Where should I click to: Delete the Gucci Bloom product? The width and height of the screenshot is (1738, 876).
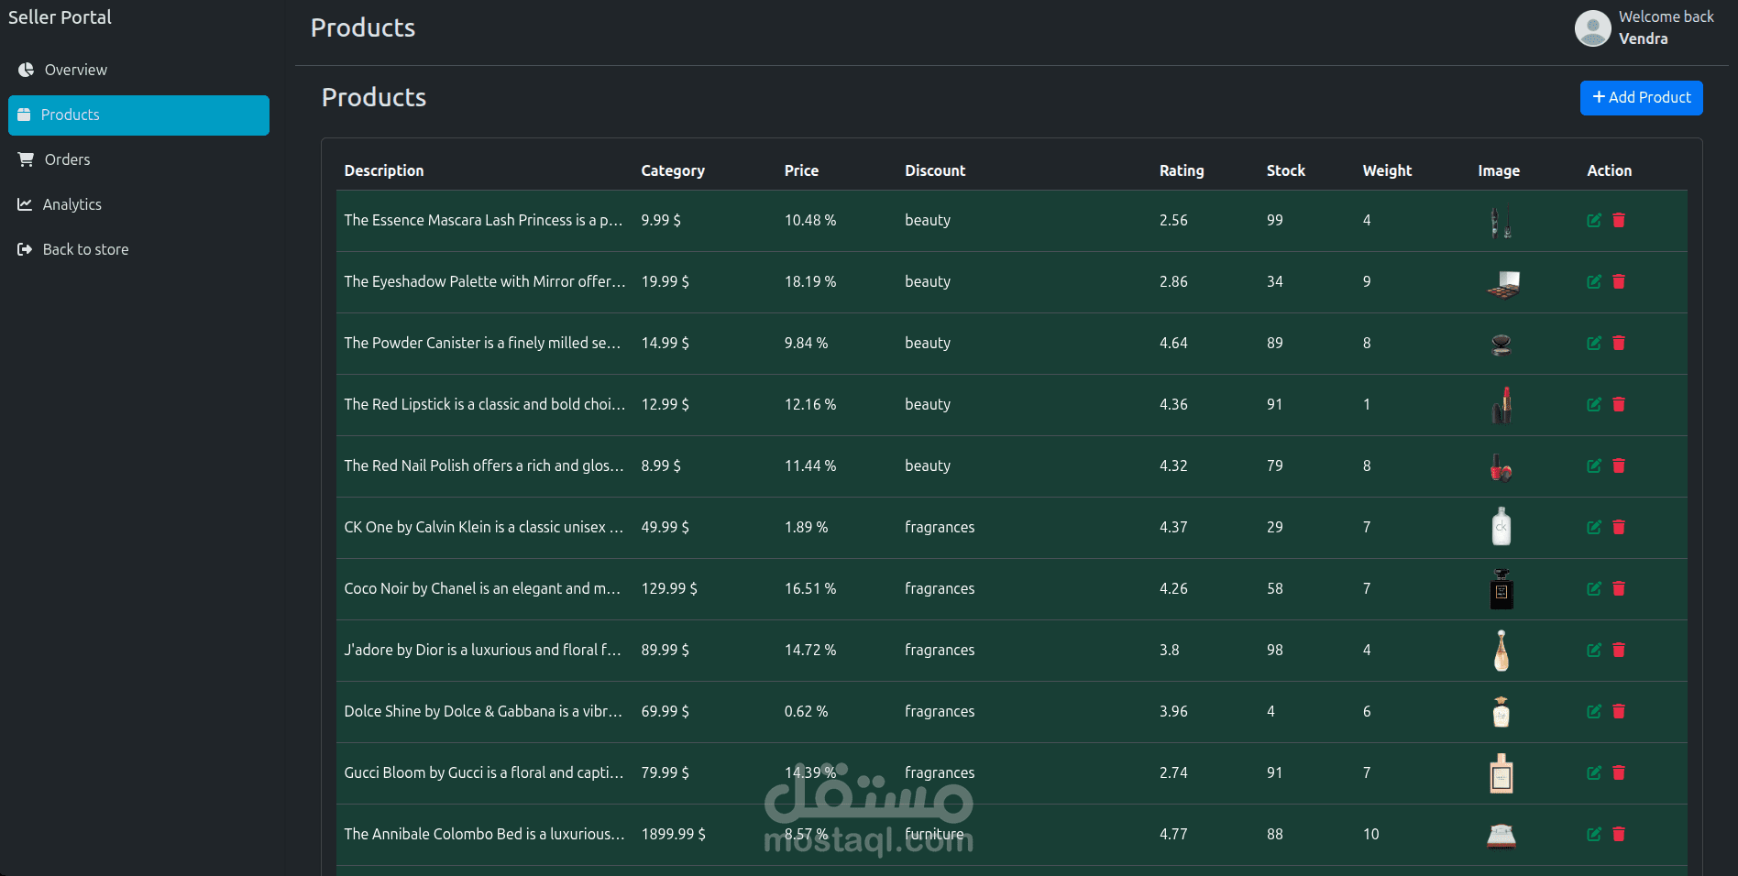click(x=1619, y=772)
